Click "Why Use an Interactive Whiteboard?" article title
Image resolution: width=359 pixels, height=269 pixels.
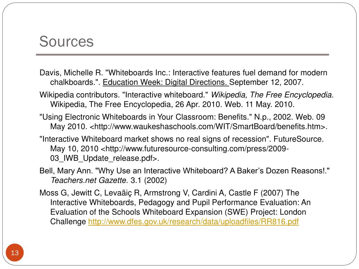(x=161, y=171)
